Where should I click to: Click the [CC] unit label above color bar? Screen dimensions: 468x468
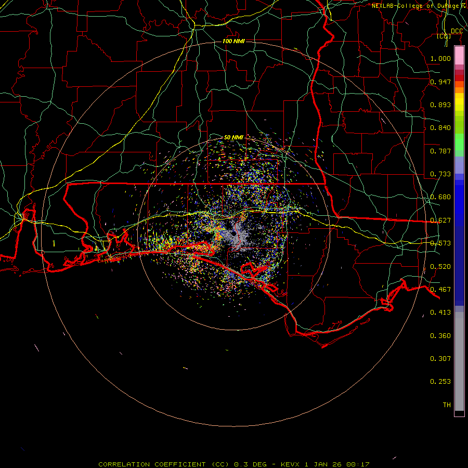tap(444, 36)
